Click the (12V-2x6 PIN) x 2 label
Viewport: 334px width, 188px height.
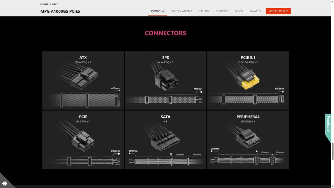(248, 62)
